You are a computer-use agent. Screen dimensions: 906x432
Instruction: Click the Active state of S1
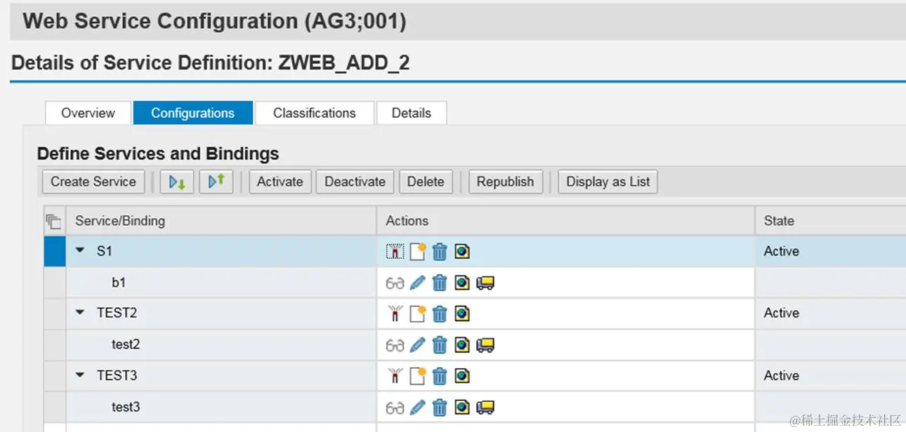pos(782,251)
